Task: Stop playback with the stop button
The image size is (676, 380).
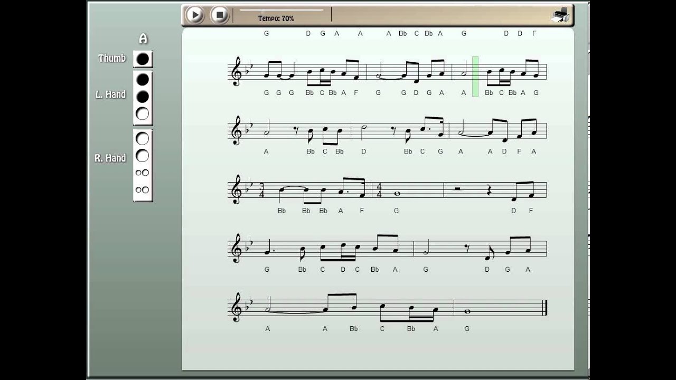Action: (x=219, y=15)
